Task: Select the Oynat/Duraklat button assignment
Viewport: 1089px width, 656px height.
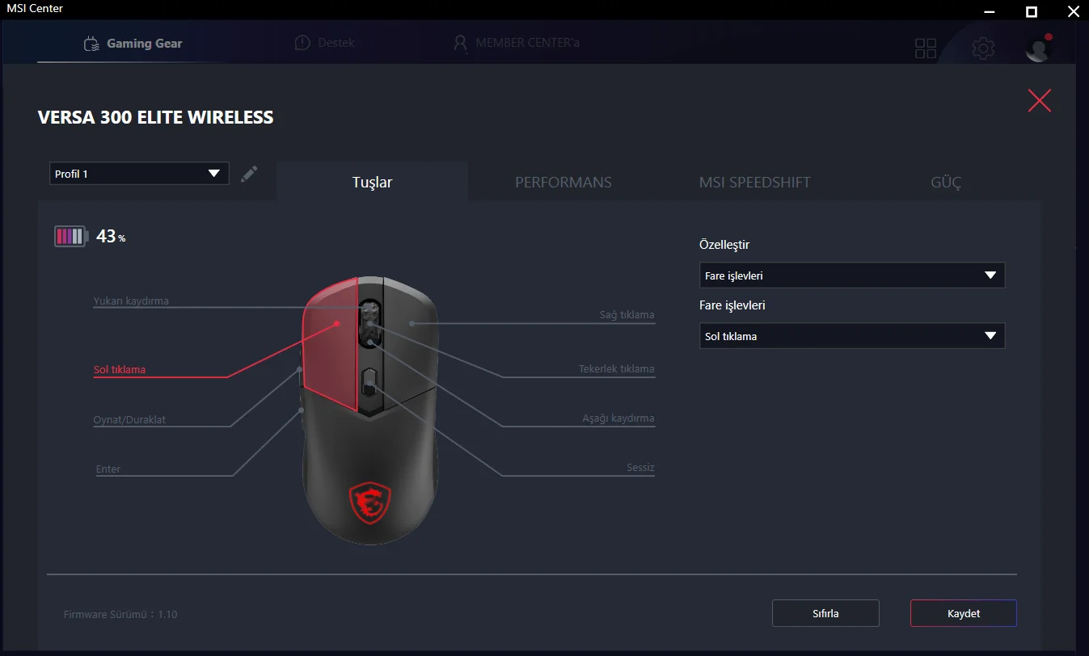Action: [129, 420]
